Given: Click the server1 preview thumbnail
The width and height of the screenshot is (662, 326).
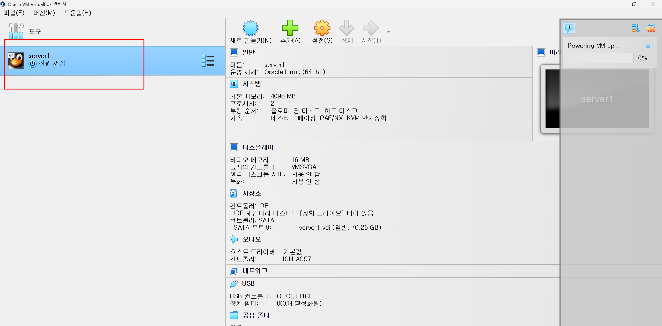Looking at the screenshot, I should coord(597,99).
